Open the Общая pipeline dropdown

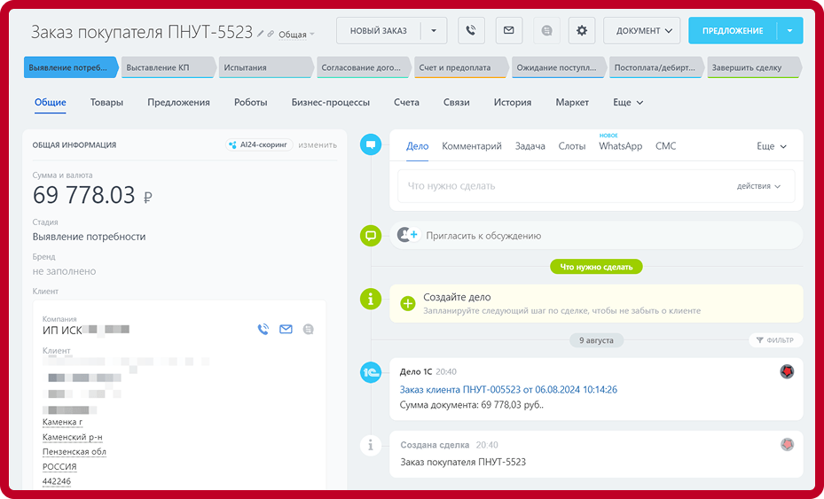296,35
